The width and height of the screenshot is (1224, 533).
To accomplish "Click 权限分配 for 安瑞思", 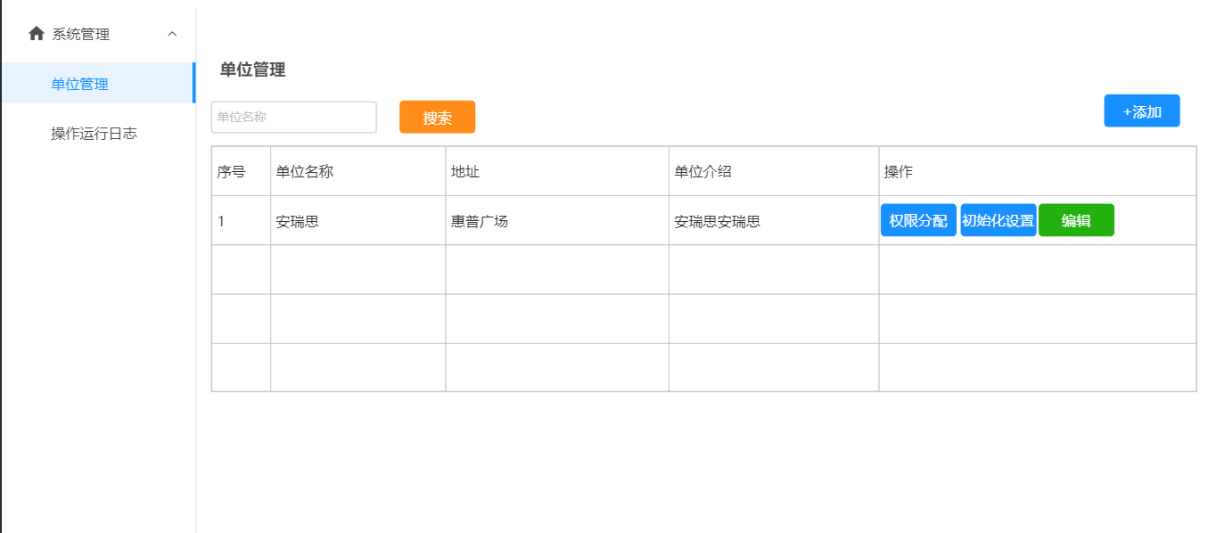I will (918, 221).
